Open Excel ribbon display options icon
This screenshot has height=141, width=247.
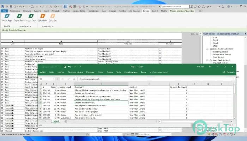(x=210, y=67)
